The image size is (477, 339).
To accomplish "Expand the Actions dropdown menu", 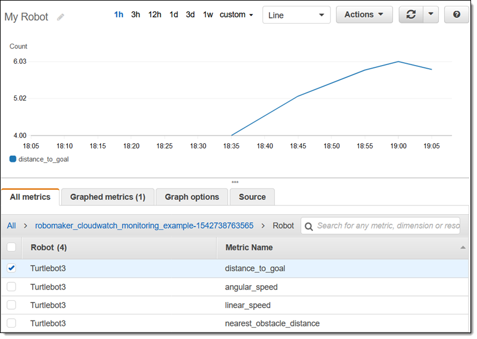I will 364,14.
